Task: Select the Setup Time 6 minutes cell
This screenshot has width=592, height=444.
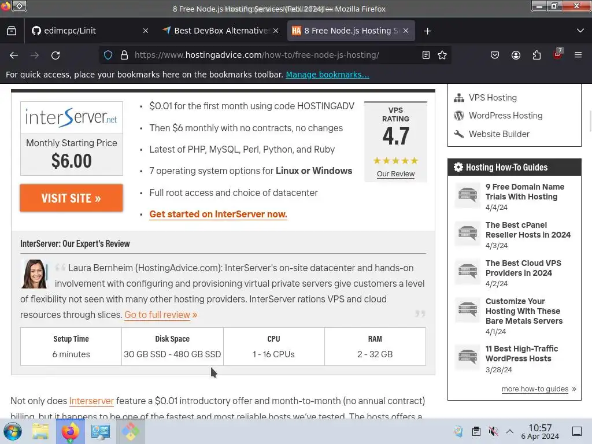Action: coord(71,347)
